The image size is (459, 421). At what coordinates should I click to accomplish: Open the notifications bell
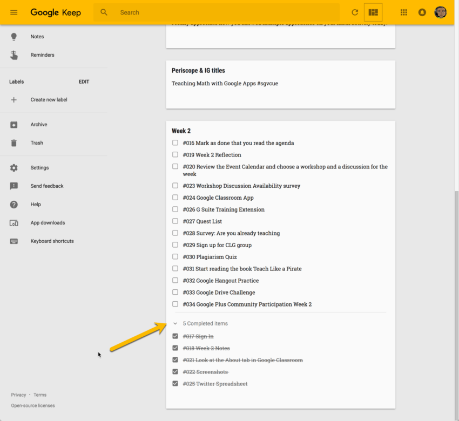point(422,12)
